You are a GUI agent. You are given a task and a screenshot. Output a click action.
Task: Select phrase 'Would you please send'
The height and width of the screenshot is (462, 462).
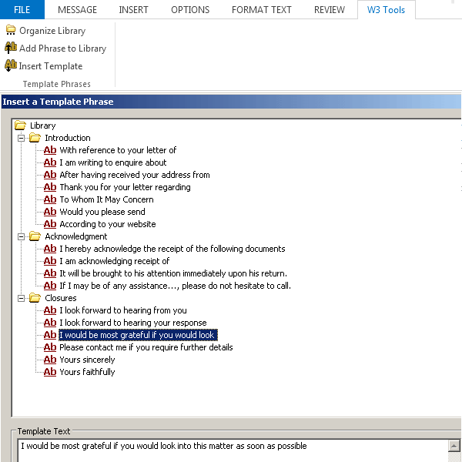(x=102, y=212)
